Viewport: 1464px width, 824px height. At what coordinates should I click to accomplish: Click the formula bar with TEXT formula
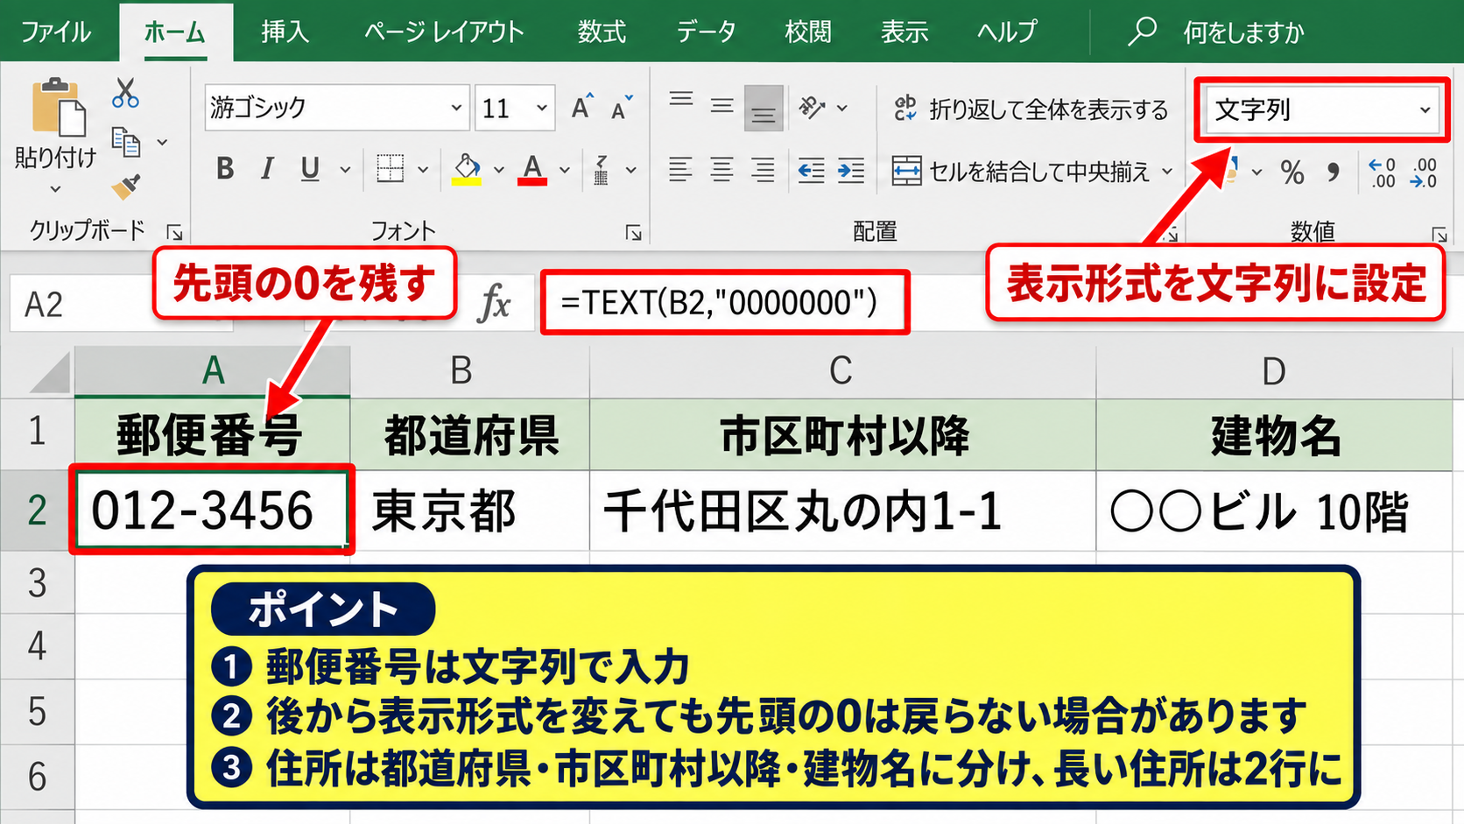click(725, 303)
